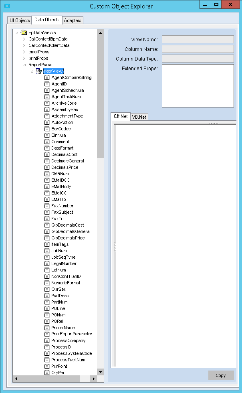Click the column icon beside DateFormat
The height and width of the screenshot is (393, 242).
pos(47,148)
